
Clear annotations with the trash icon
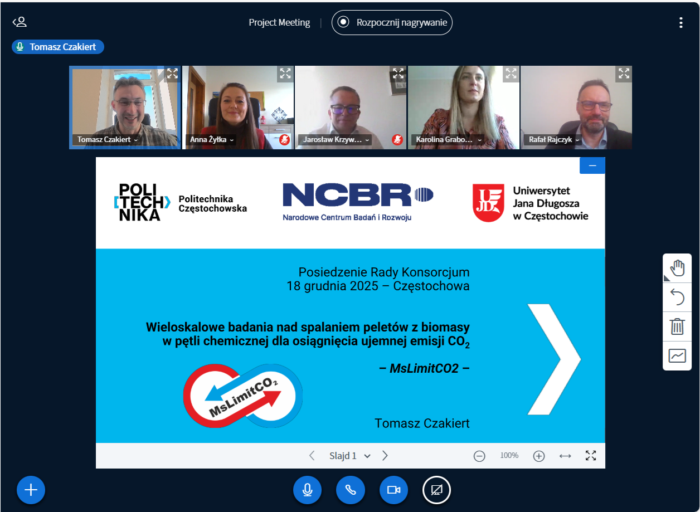click(677, 326)
